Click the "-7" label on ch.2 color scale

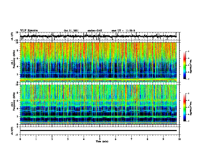click(188, 121)
